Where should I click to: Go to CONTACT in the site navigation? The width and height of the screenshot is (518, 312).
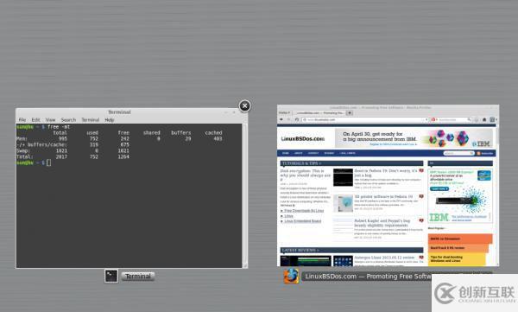tap(313, 153)
